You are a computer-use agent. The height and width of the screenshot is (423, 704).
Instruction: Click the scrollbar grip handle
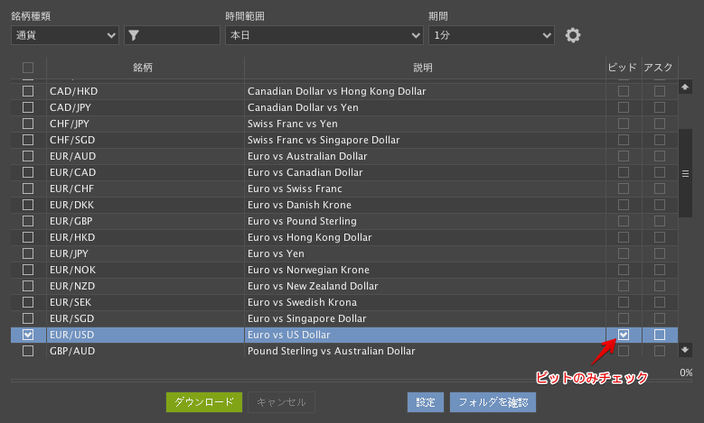coord(685,173)
